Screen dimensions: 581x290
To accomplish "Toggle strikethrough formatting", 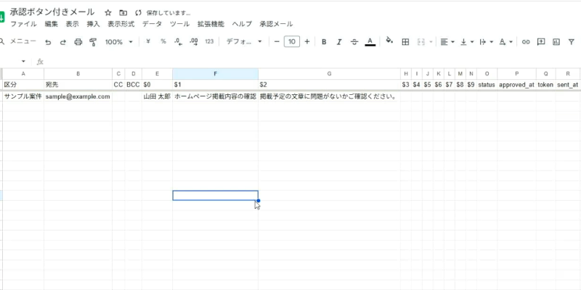I will pyautogui.click(x=354, y=42).
